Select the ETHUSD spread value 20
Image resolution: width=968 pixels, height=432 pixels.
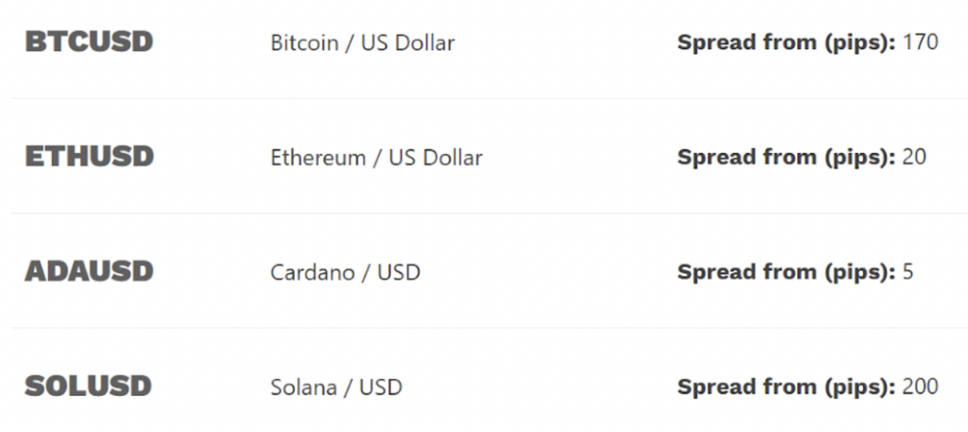[x=914, y=157]
